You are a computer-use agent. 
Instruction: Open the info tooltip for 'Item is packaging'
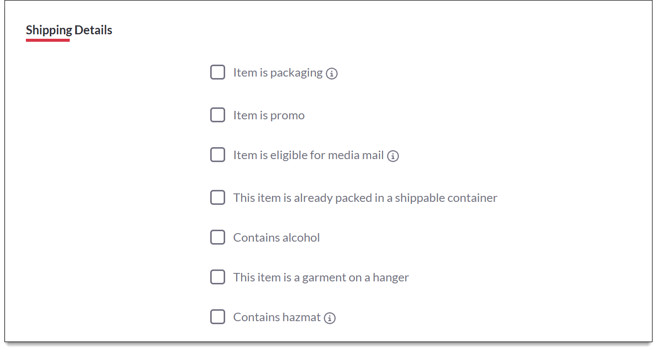click(332, 73)
